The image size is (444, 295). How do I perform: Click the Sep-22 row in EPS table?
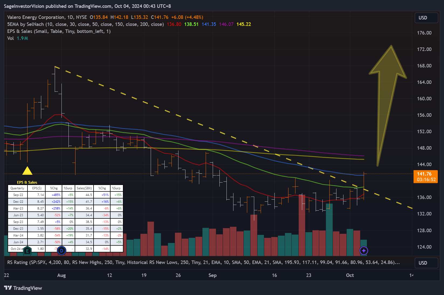[x=66, y=195]
